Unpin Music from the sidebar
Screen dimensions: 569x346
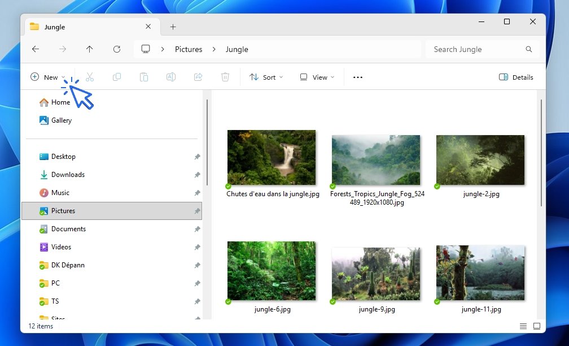click(197, 193)
